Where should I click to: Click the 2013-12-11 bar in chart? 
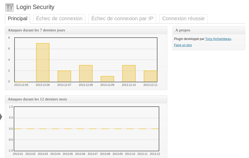pyautogui.click(x=150, y=76)
